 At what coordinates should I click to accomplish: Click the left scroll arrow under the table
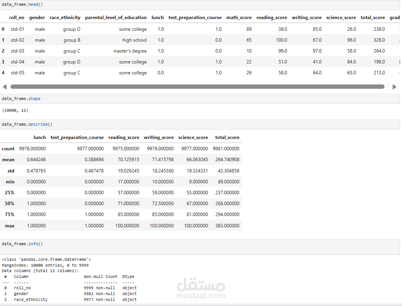[x=5, y=87]
